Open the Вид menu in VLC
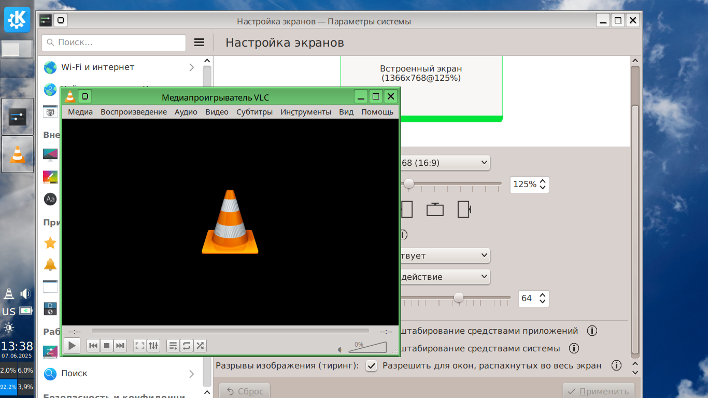Image resolution: width=708 pixels, height=398 pixels. [x=346, y=112]
